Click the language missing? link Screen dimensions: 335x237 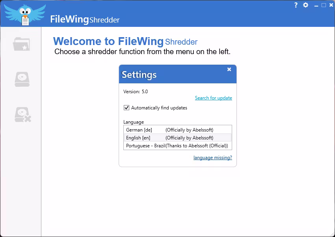pyautogui.click(x=212, y=158)
